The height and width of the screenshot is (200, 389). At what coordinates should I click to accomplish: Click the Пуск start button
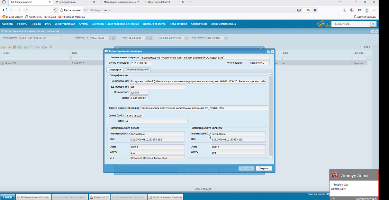[8, 197]
